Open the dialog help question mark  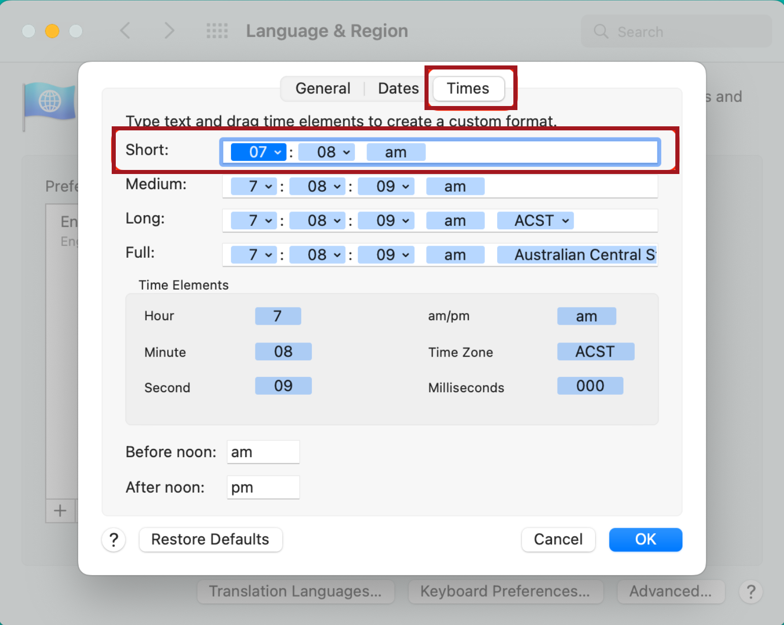(114, 540)
